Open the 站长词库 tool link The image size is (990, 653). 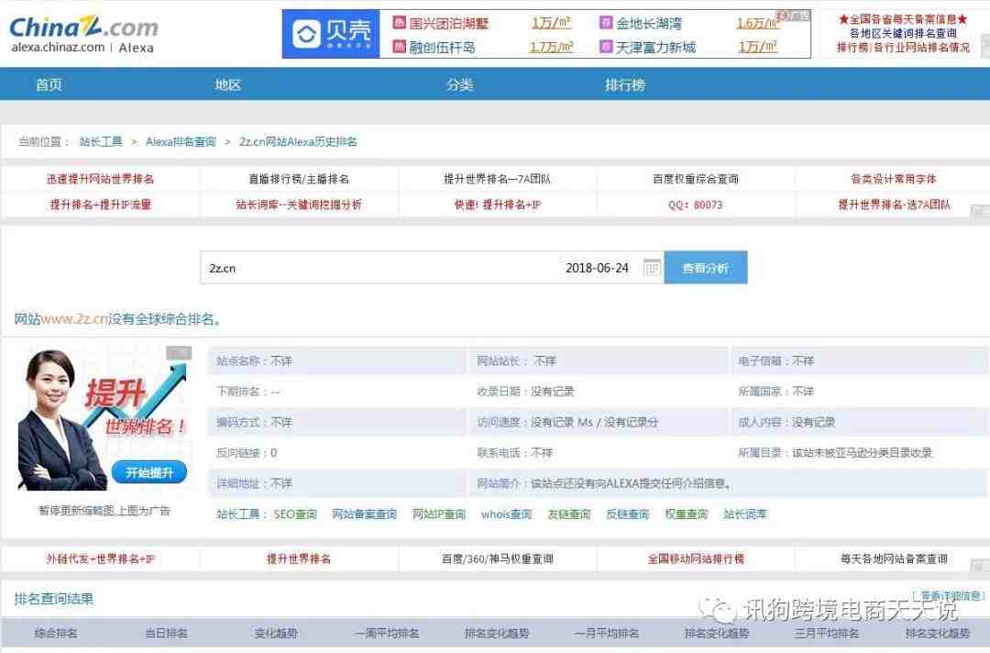pyautogui.click(x=745, y=515)
